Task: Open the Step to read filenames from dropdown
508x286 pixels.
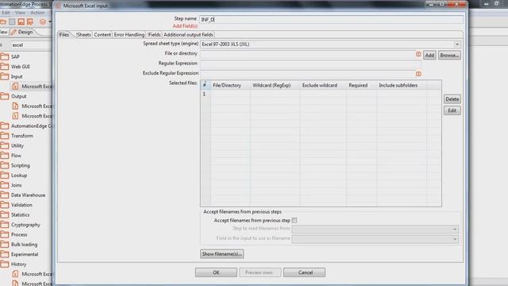Action: [x=455, y=230]
